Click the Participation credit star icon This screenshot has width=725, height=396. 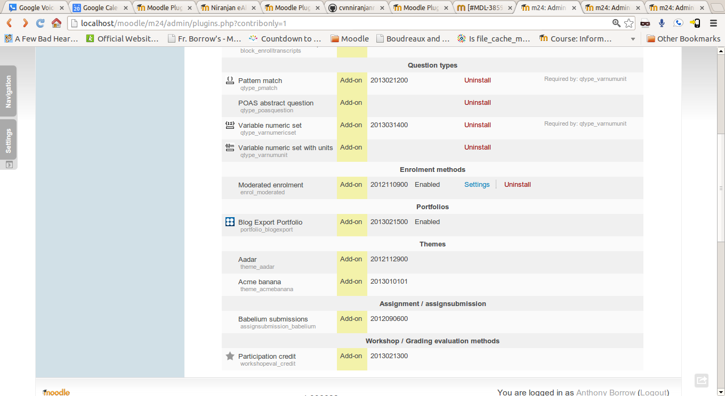click(x=230, y=356)
